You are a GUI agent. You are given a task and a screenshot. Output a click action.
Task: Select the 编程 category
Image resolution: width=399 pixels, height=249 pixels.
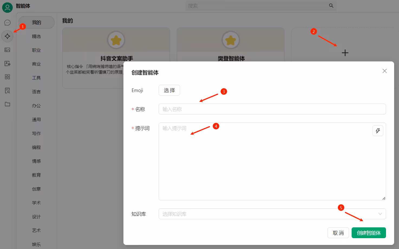tap(36, 147)
